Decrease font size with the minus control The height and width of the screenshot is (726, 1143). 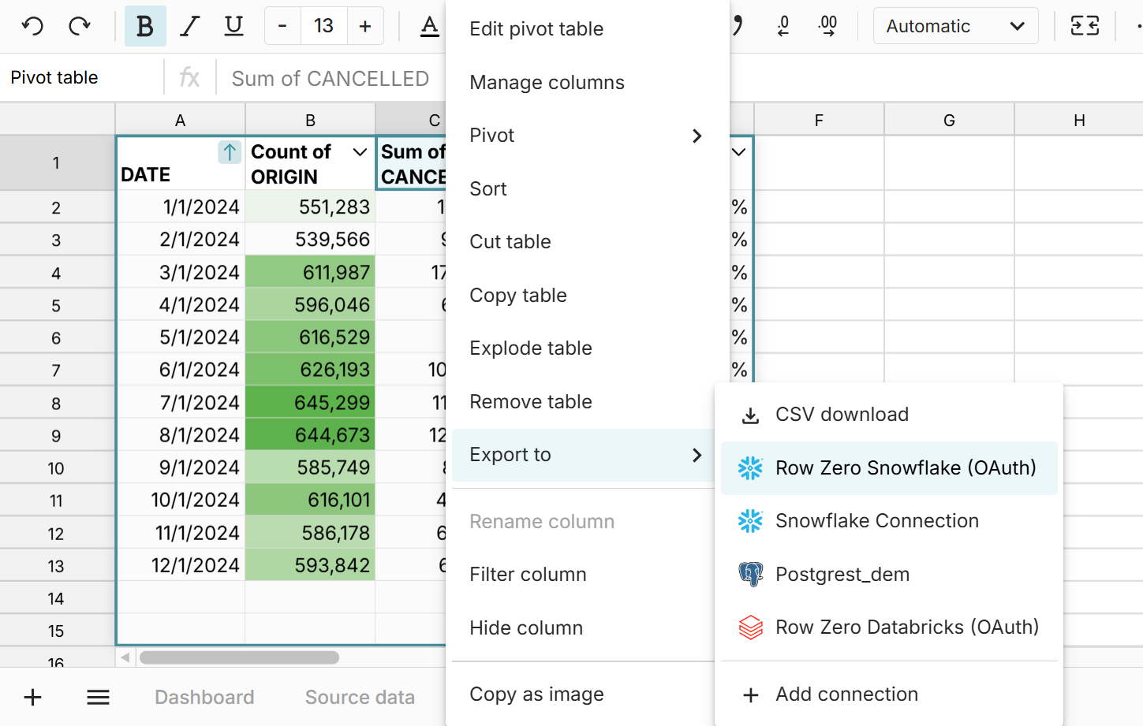coord(282,25)
